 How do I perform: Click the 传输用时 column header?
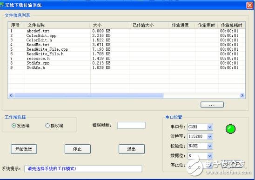pyautogui.click(x=207, y=25)
